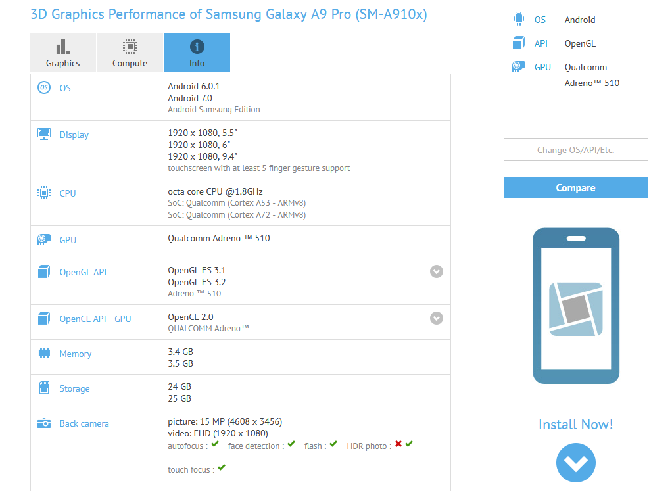Click the Android robot icon in sidebar
Screen dimensions: 672x491
tap(519, 19)
